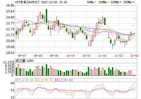The height and width of the screenshot is (99, 141).
Task: Click the stock title *ST未来[600532]
Action: pyautogui.click(x=27, y=2)
